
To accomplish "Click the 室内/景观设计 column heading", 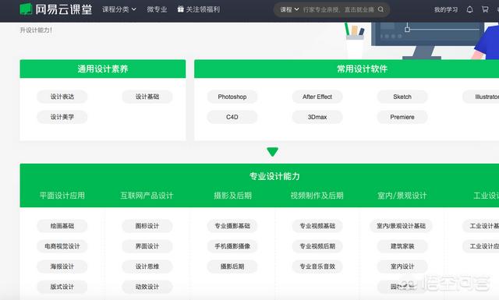I will (x=402, y=196).
